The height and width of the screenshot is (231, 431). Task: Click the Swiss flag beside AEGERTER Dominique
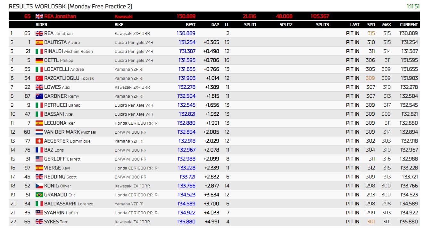point(39,141)
